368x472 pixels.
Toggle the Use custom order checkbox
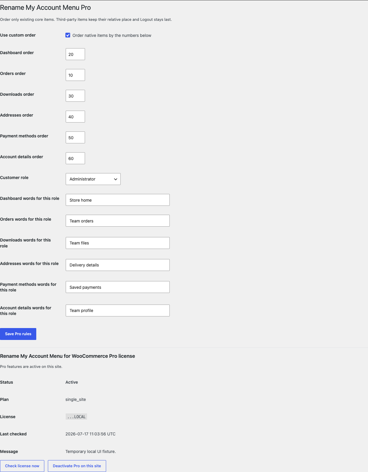[68, 35]
